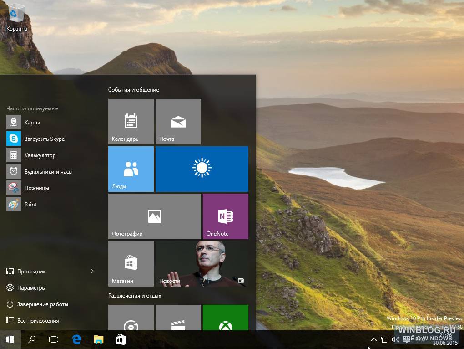Launch Microsoft Edge from the taskbar

(76, 339)
